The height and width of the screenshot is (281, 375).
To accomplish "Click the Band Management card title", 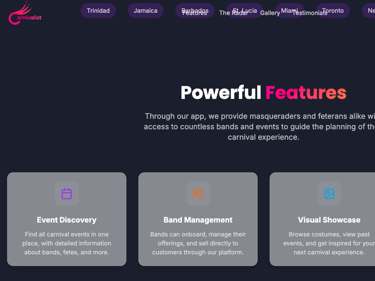I will point(198,220).
